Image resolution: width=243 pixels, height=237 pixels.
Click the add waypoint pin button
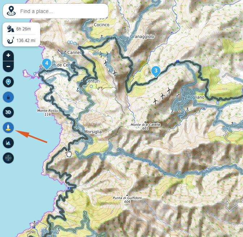[8, 82]
